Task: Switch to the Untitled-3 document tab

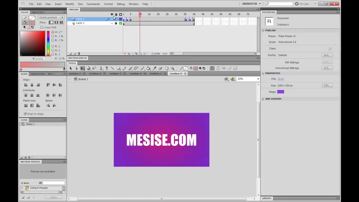Action: click(x=116, y=74)
